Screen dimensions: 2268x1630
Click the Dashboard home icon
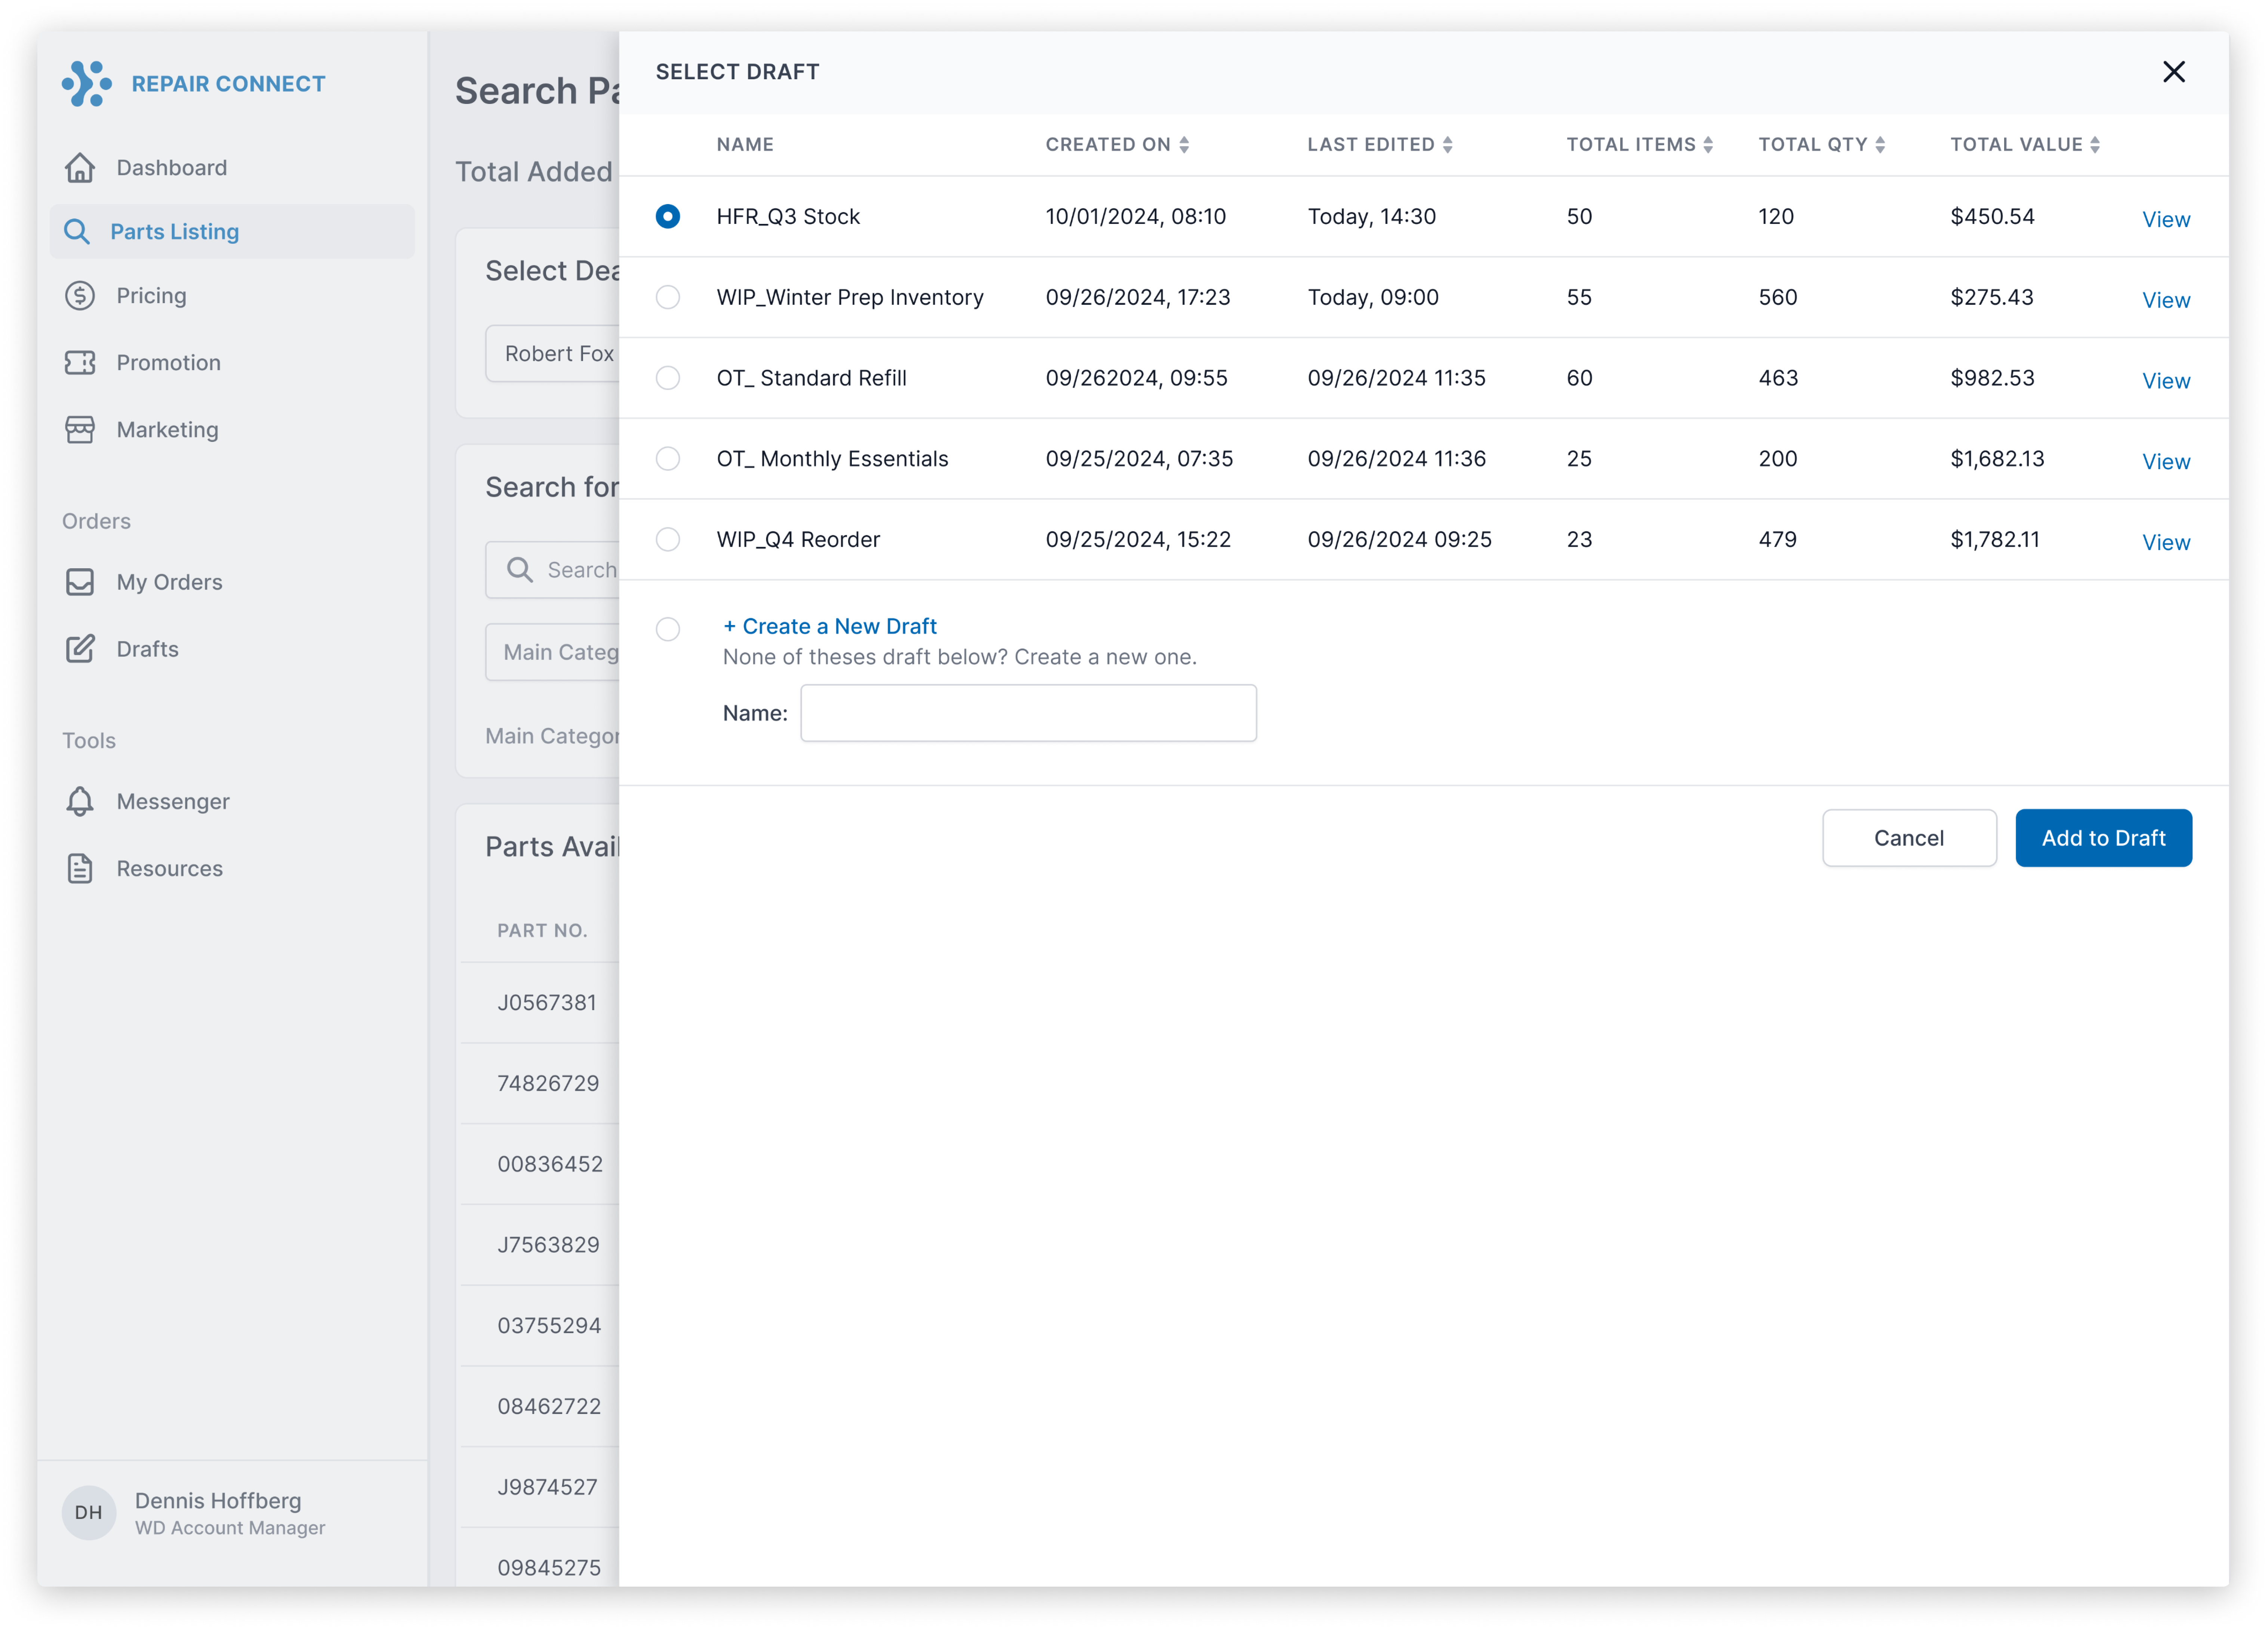coord(80,168)
